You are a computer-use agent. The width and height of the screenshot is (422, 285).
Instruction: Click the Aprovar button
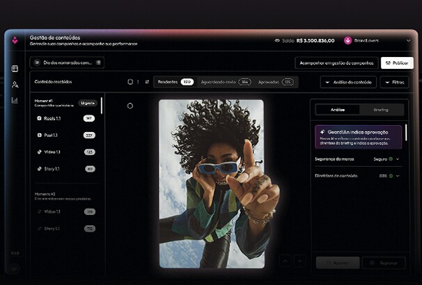pos(338,263)
